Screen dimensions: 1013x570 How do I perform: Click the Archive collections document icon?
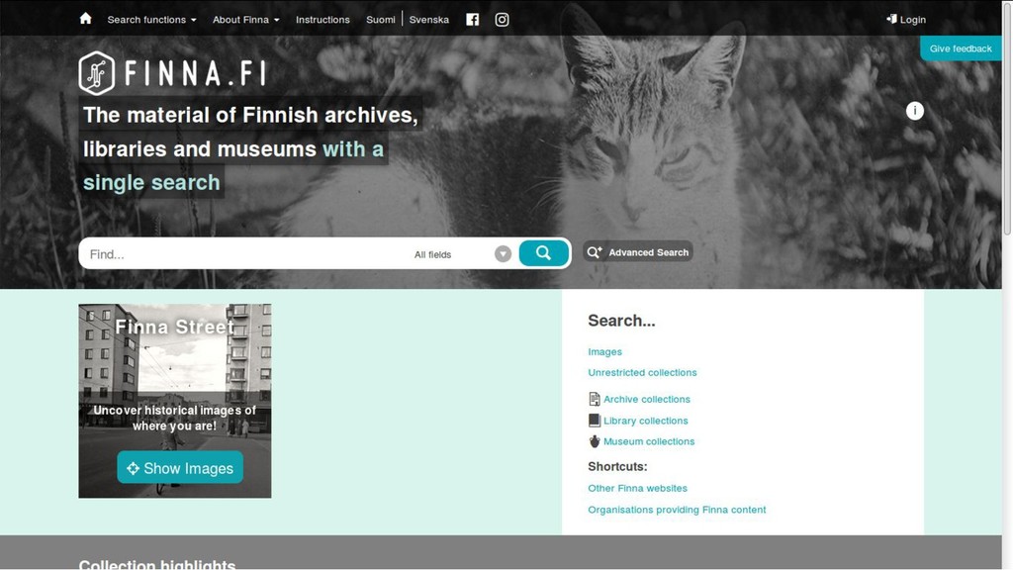[595, 400]
